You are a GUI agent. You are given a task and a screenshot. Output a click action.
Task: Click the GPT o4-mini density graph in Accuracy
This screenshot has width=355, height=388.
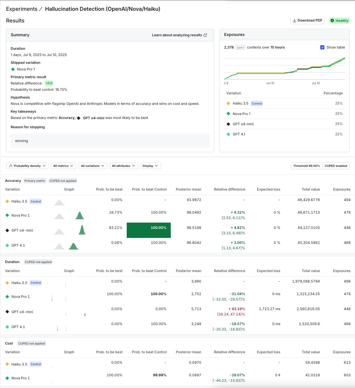82,230
